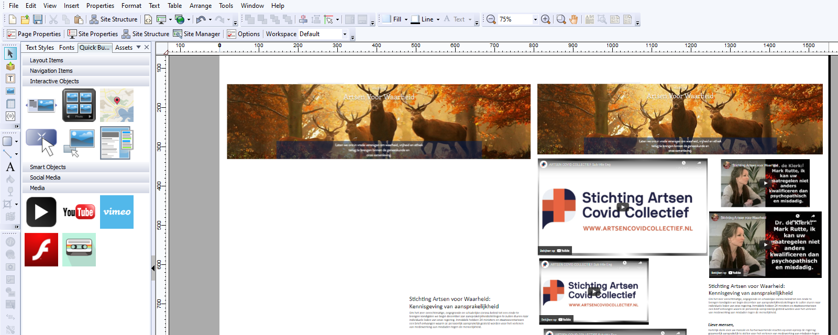
Task: Expand the Smart Objects section
Action: click(x=48, y=167)
